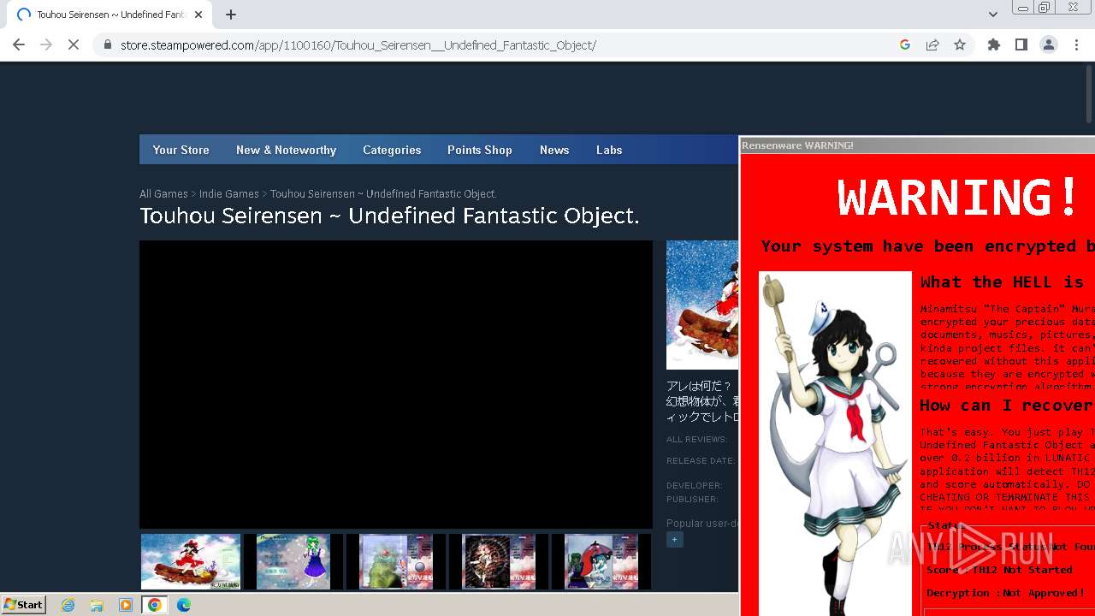Open a new Chrome tab
This screenshot has width=1095, height=616.
coord(231,15)
